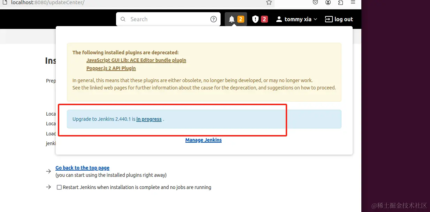Viewport: 430px width, 212px height.
Task: Click the log out icon
Action: (x=328, y=19)
